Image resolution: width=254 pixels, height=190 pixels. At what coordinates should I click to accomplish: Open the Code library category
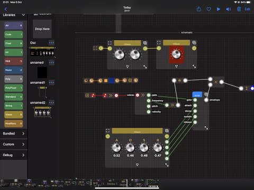[14, 34]
